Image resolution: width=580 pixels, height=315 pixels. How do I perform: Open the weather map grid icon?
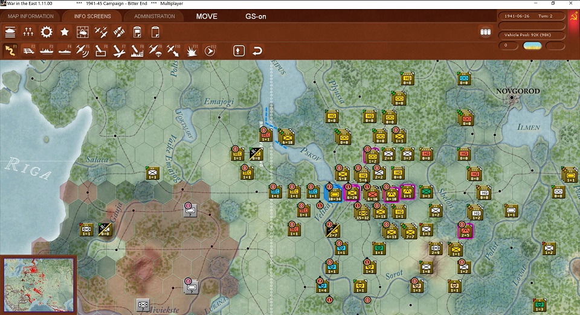(83, 33)
